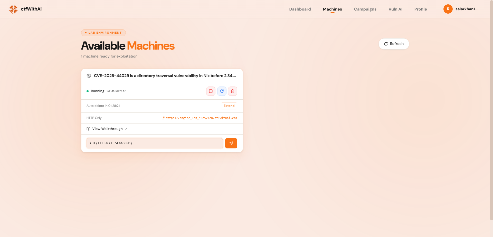This screenshot has width=493, height=237.
Task: Focus the flag input containing CTF{FILEACCE_5F44508D}
Action: 155,143
